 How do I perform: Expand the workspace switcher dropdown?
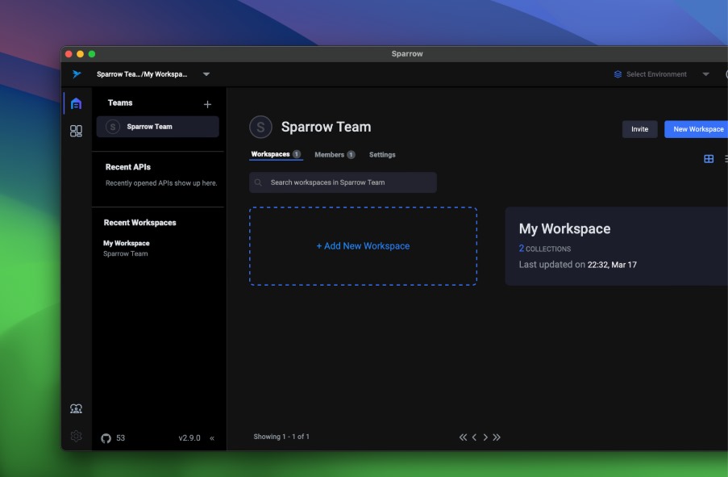[206, 73]
